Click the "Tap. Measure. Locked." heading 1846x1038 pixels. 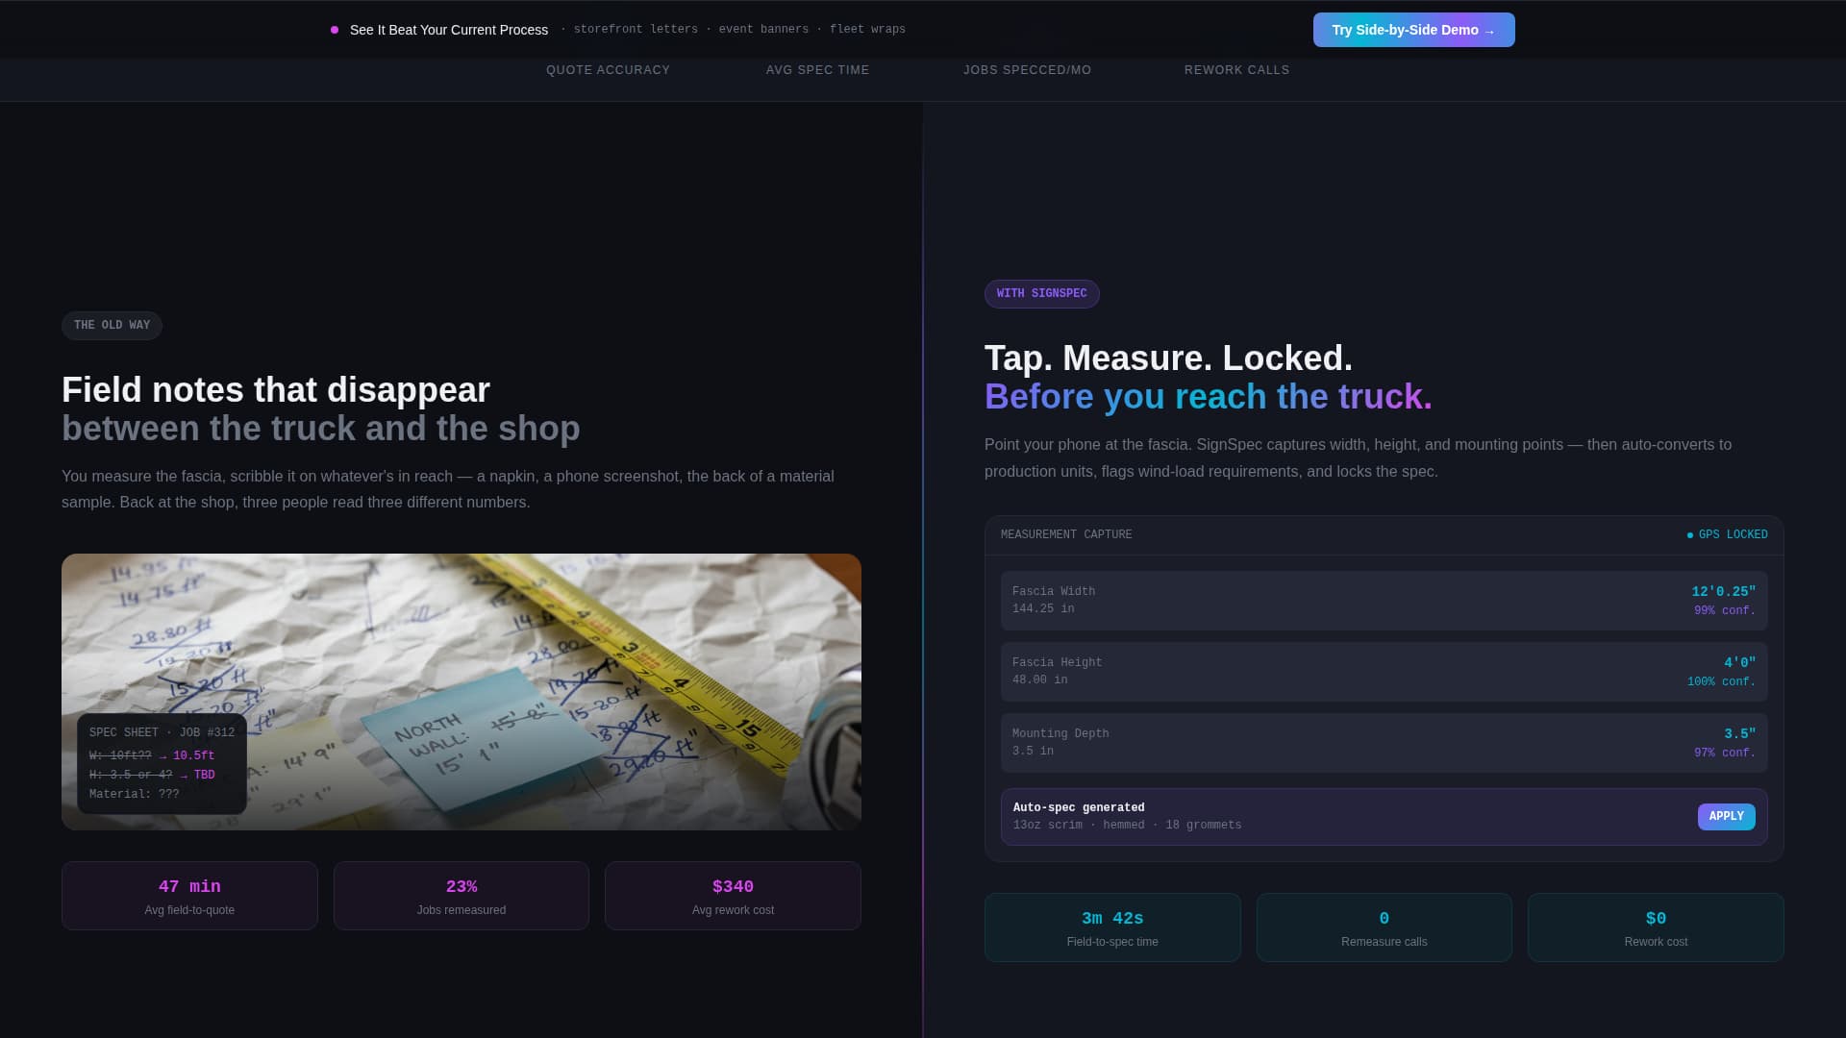point(1168,358)
